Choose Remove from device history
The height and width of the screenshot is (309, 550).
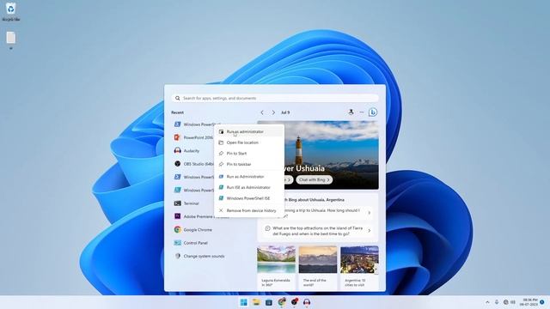click(249, 210)
